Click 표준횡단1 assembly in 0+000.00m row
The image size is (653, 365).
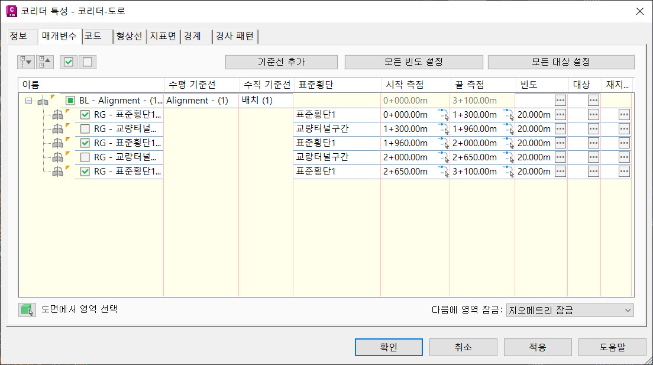point(337,115)
